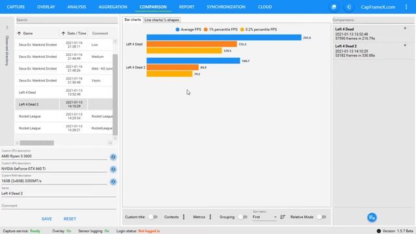Screen dimensions: 416x234
Task: Click the Not logged in login status
Action: 149,231
